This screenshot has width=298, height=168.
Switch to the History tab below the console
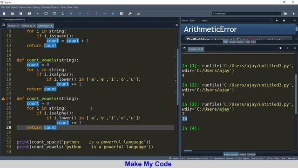pyautogui.click(x=243, y=154)
